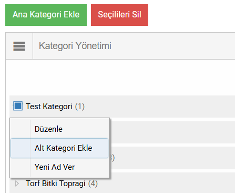Expand the Torf Bitki Topragi node
This screenshot has height=193, width=235.
17,184
